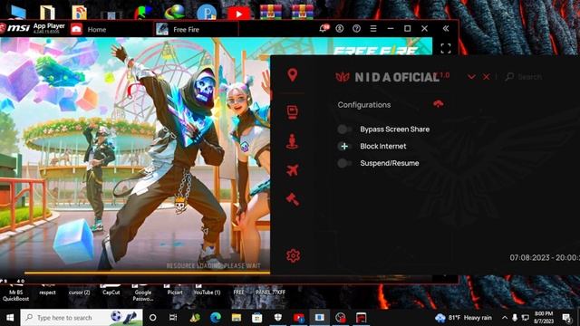Open Windows notification center
The image size is (580, 326).
tap(566, 318)
